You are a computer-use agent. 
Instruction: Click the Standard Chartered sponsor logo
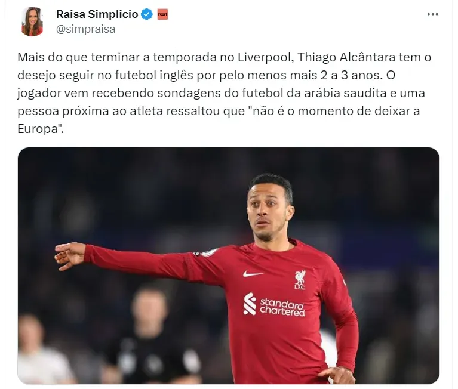[273, 305]
